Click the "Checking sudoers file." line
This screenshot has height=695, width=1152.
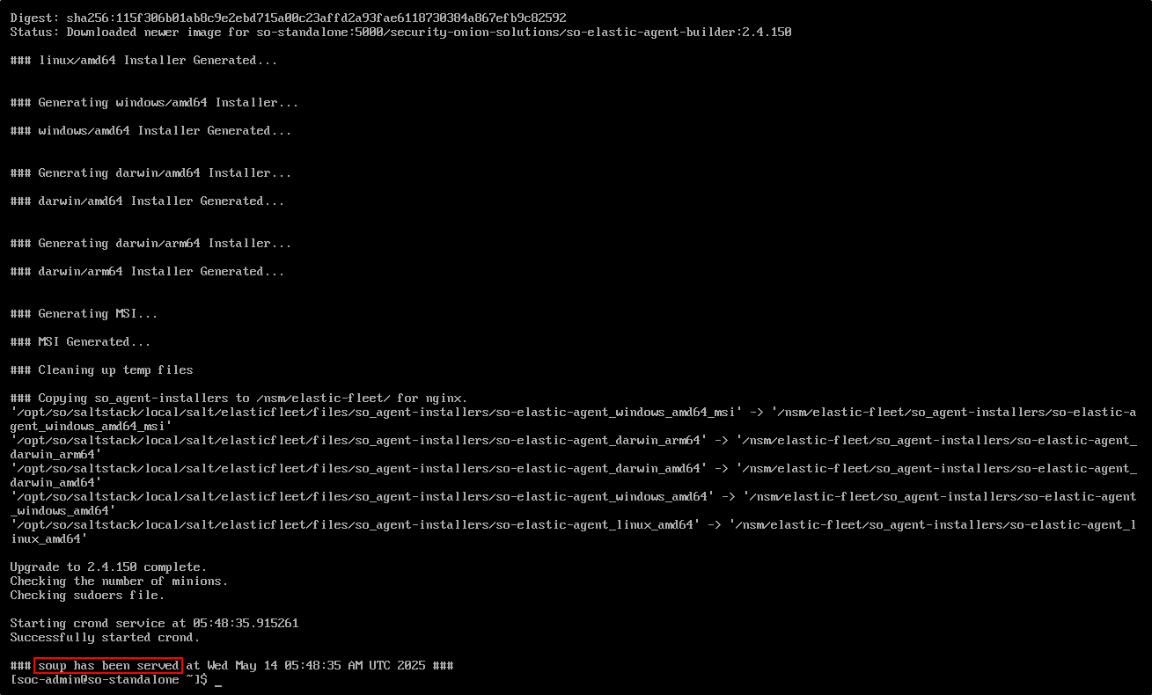pos(87,596)
